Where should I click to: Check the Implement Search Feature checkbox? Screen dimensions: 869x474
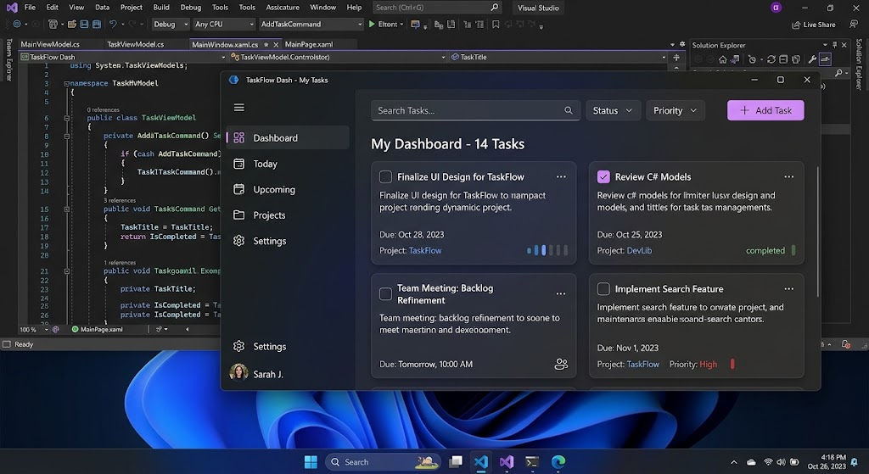coord(603,288)
